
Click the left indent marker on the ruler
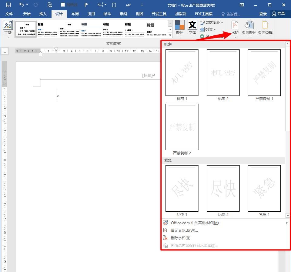(40, 54)
